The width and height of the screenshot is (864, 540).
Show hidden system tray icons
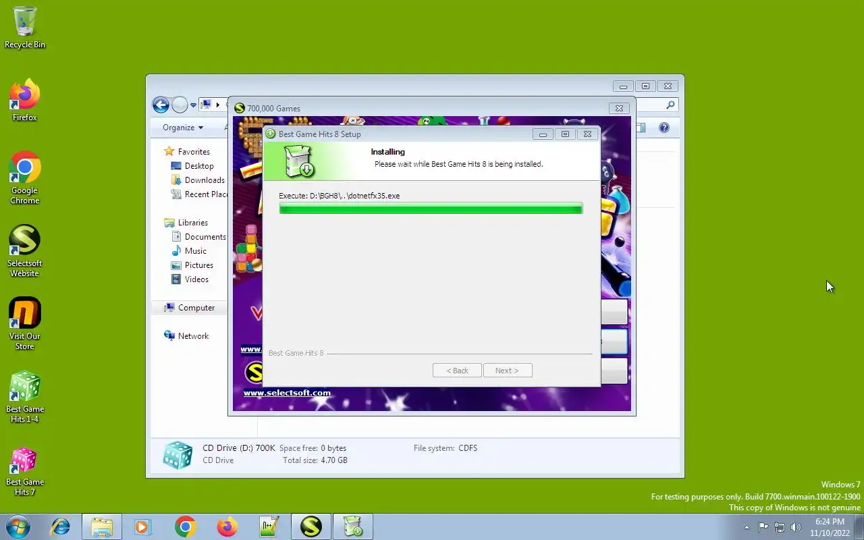(x=747, y=527)
